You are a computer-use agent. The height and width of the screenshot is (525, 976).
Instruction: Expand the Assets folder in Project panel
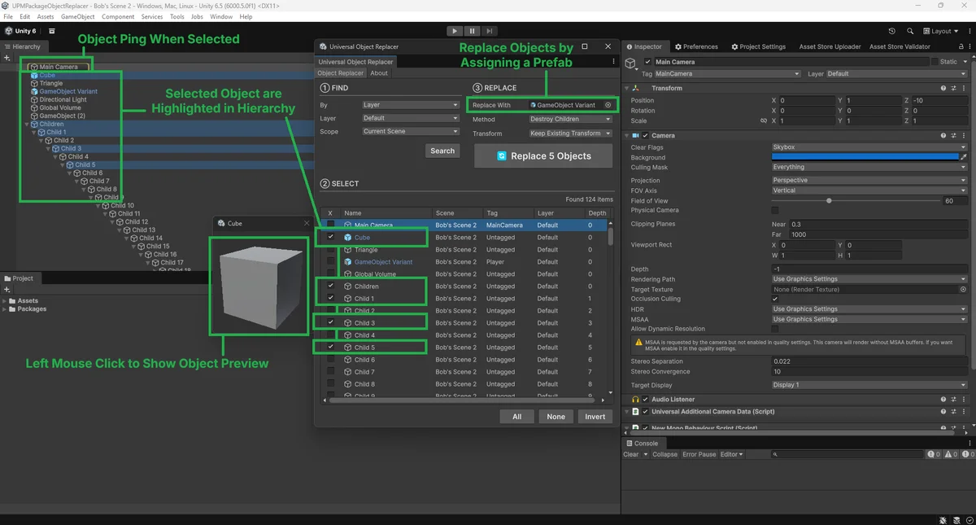point(5,301)
